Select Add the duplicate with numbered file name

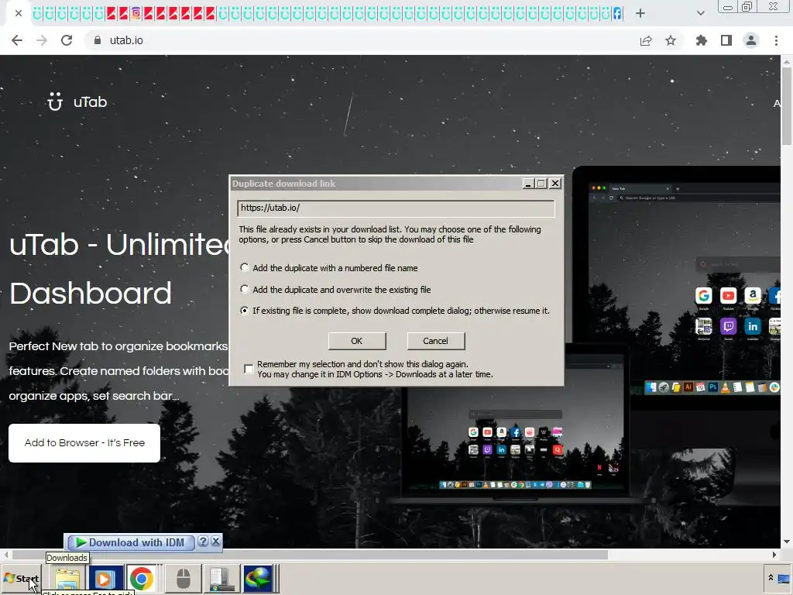(x=245, y=267)
